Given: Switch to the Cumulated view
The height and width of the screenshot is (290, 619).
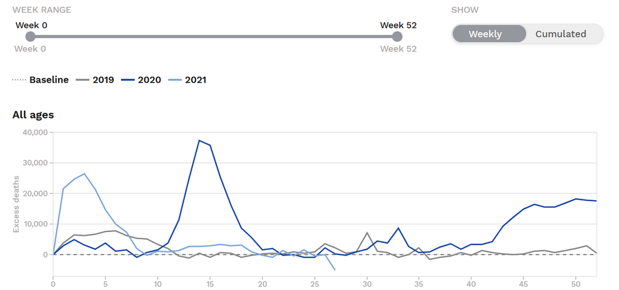Looking at the screenshot, I should pyautogui.click(x=560, y=34).
